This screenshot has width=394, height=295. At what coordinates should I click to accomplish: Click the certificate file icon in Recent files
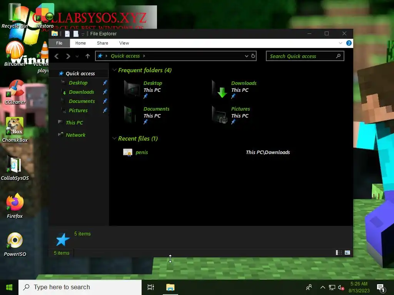pyautogui.click(x=128, y=152)
